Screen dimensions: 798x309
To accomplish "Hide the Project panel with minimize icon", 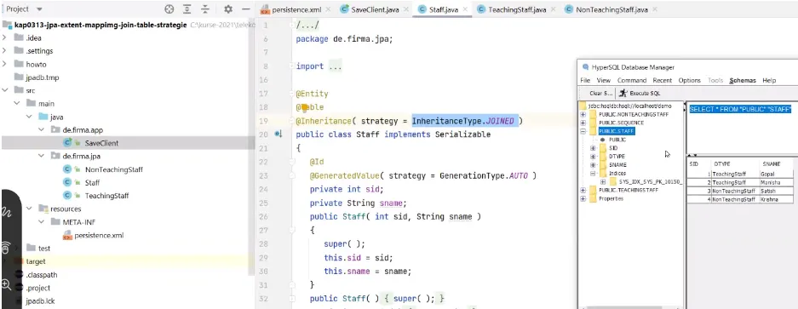I will point(245,9).
